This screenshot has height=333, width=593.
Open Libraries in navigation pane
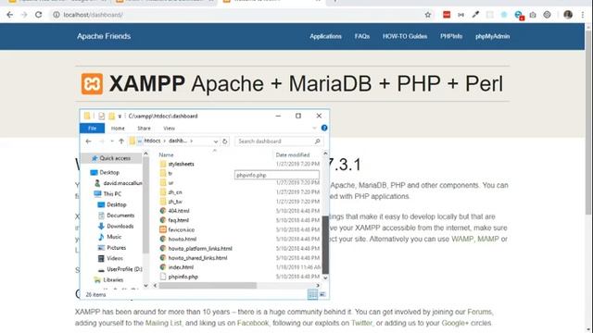tap(113, 279)
